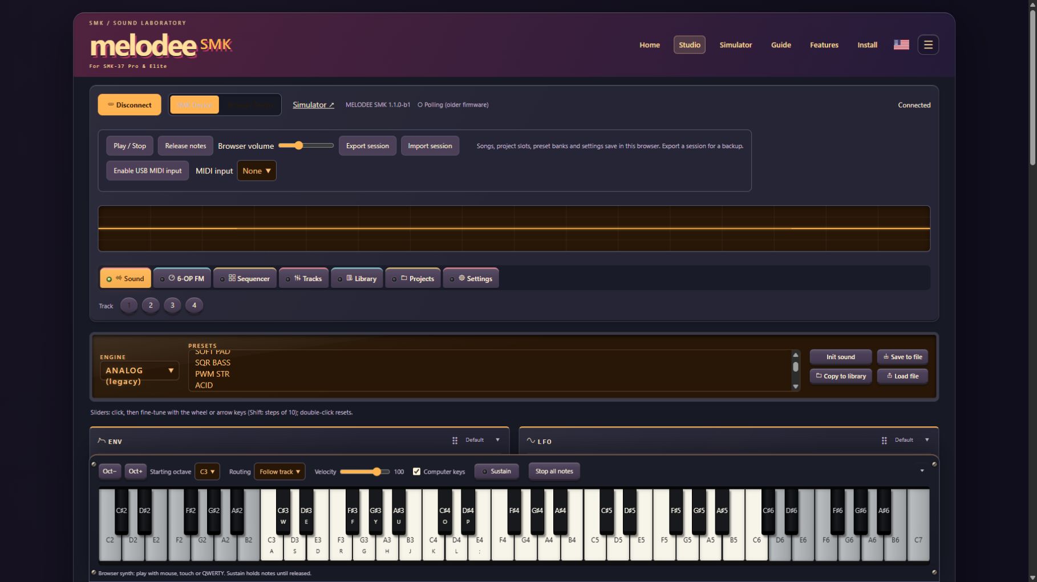This screenshot has width=1037, height=582.
Task: Click the Disconnect button
Action: click(x=129, y=105)
